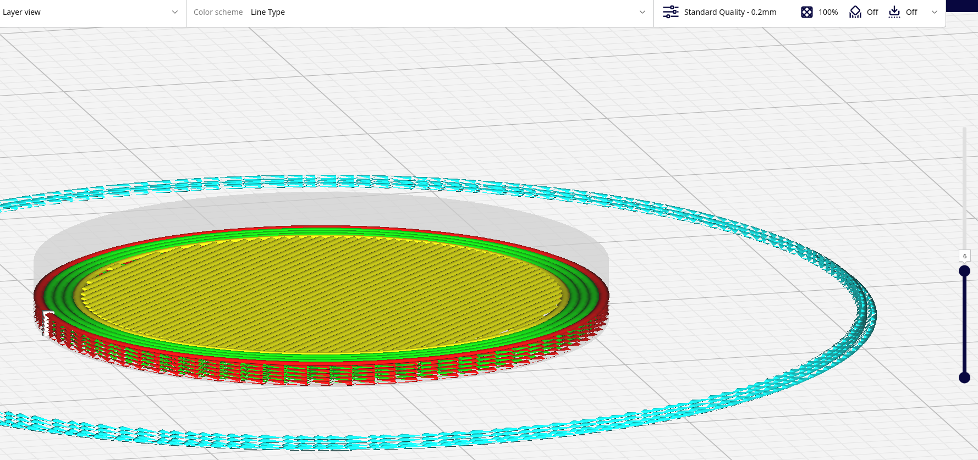
Task: Click the print profile settings sliders icon
Action: click(x=671, y=12)
